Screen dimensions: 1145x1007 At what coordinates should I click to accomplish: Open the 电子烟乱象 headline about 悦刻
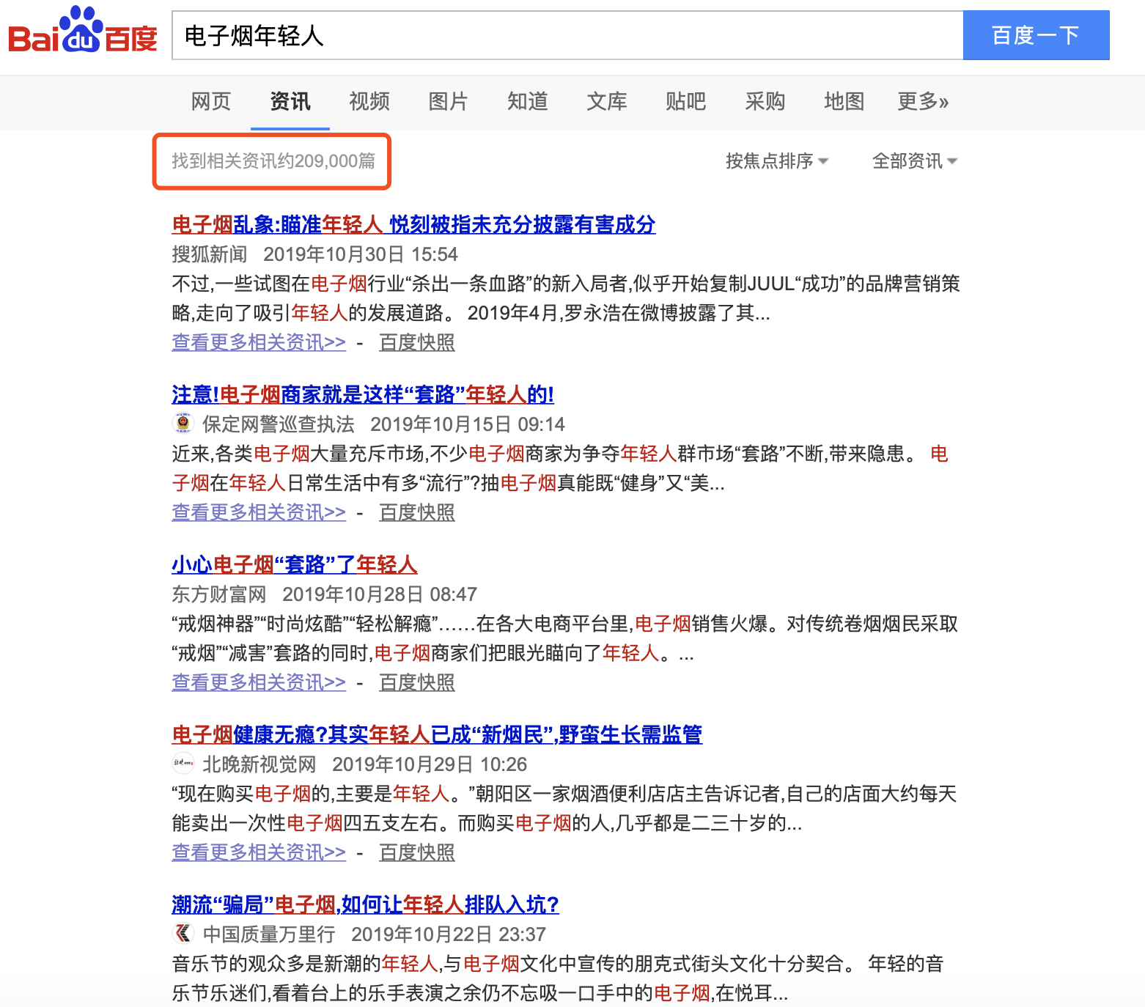[413, 224]
